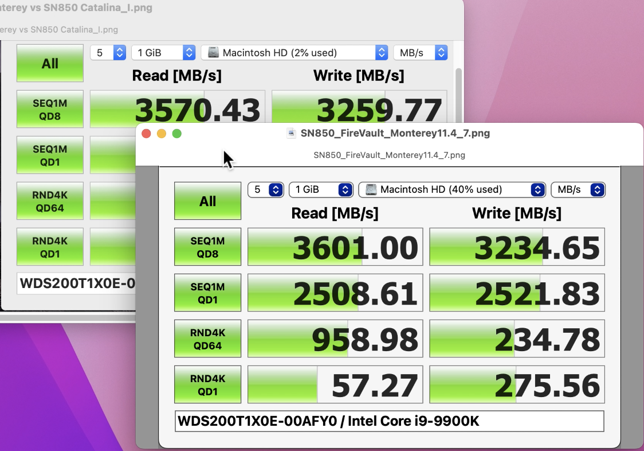Open the test count dropdown in the back window
The image size is (644, 451).
click(x=108, y=53)
